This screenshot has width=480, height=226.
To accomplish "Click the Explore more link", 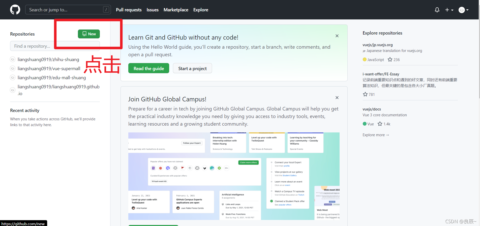I will pos(376,135).
